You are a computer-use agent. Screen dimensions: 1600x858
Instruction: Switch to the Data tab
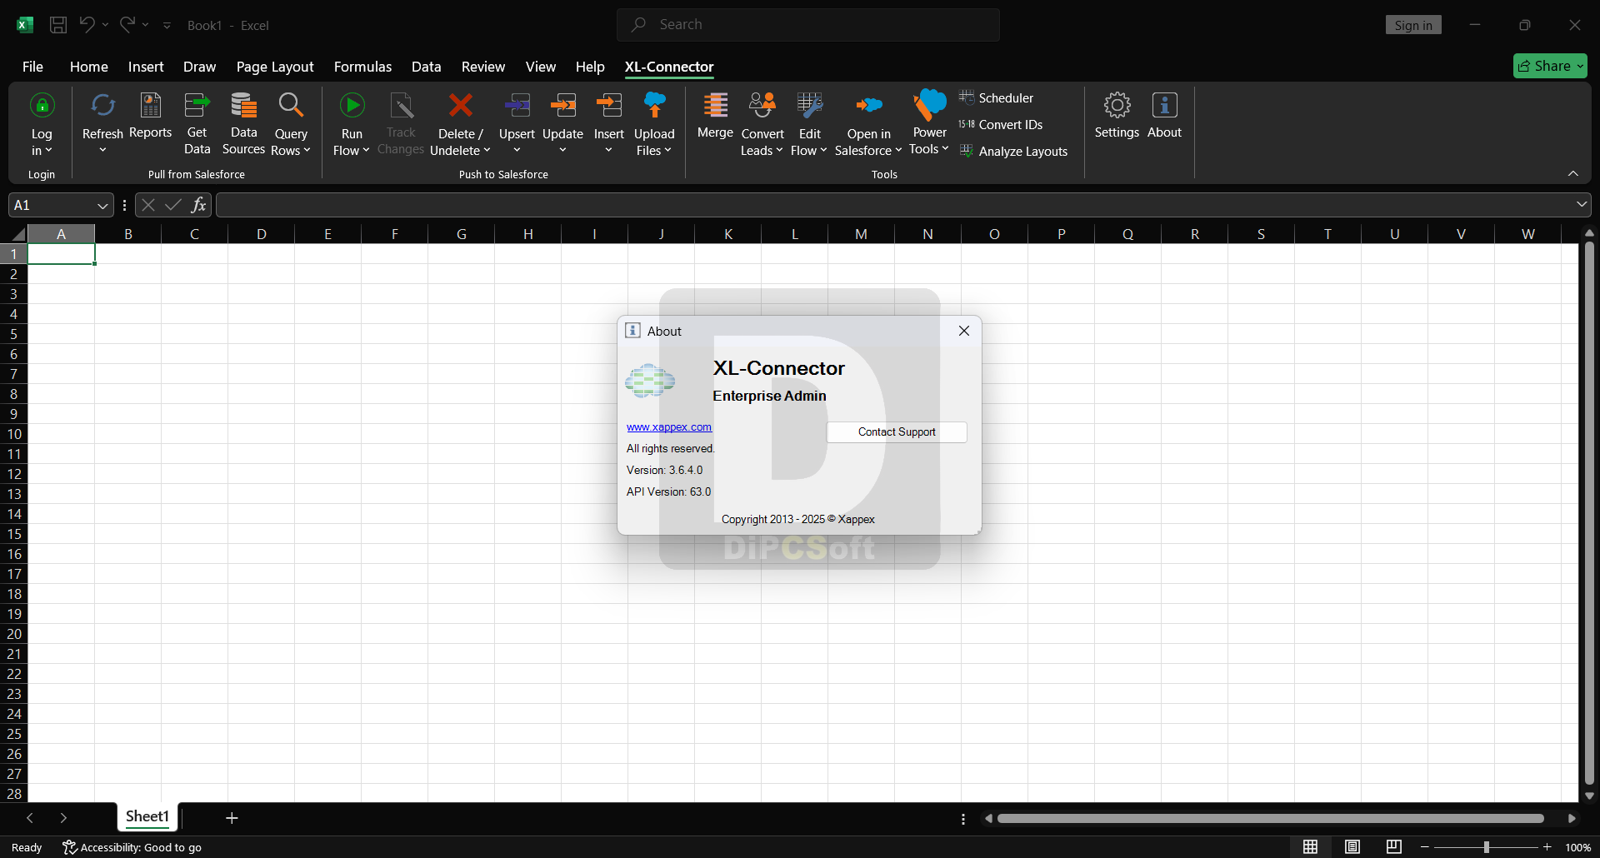pyautogui.click(x=426, y=67)
